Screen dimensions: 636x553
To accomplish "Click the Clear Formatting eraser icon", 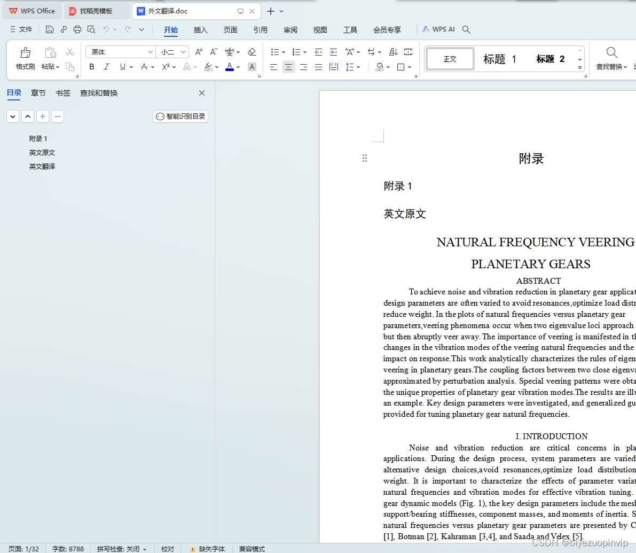I will pos(252,52).
